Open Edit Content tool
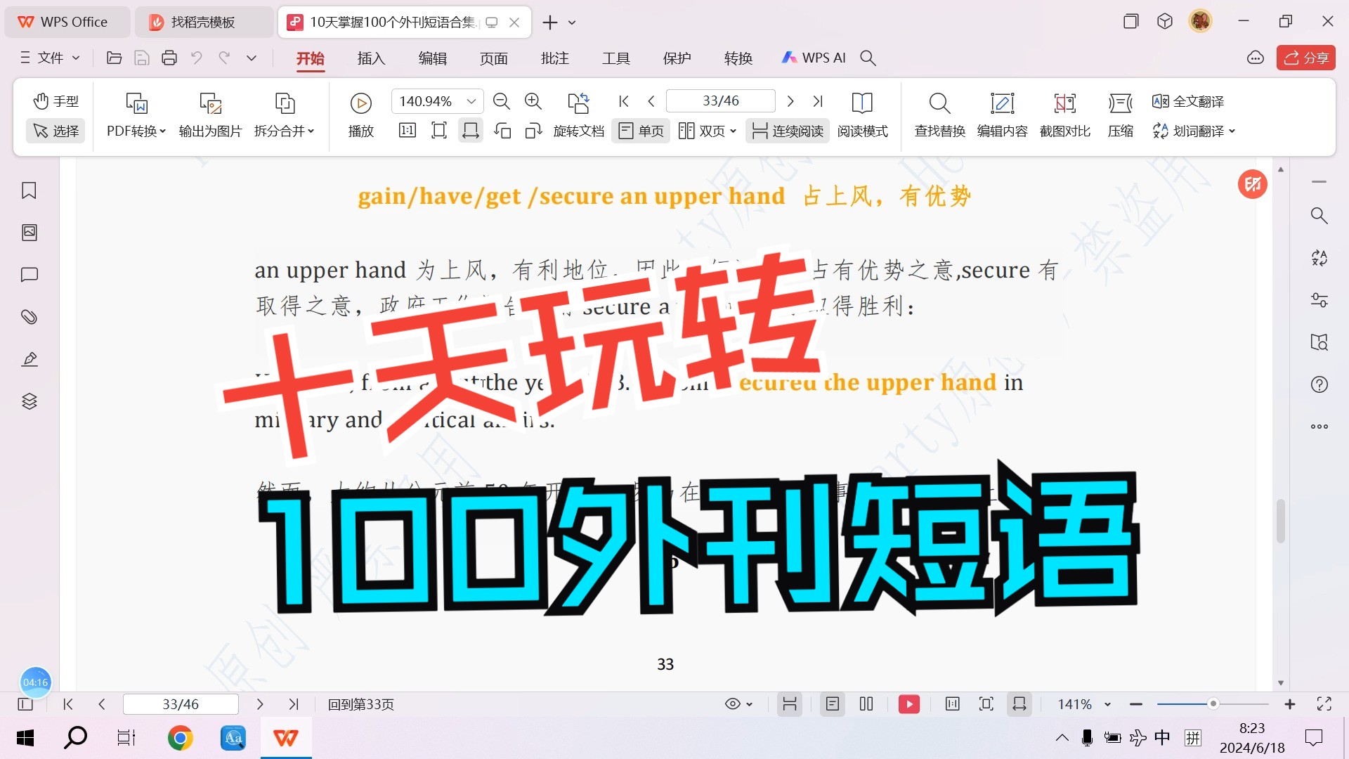1349x759 pixels. point(1002,115)
